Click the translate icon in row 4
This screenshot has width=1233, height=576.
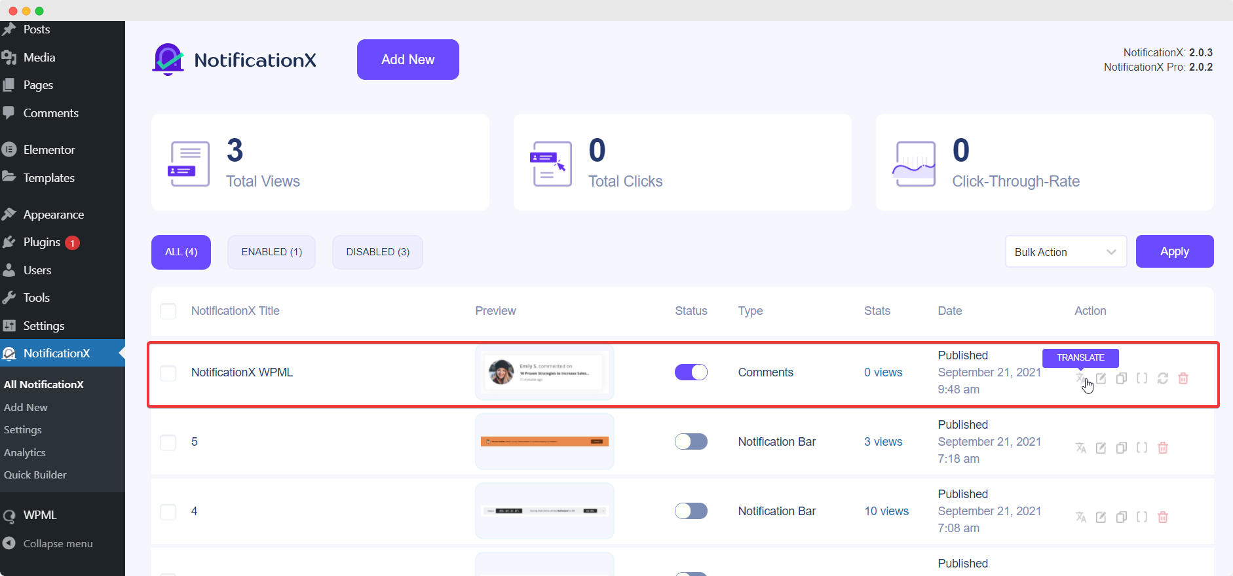coord(1080,517)
